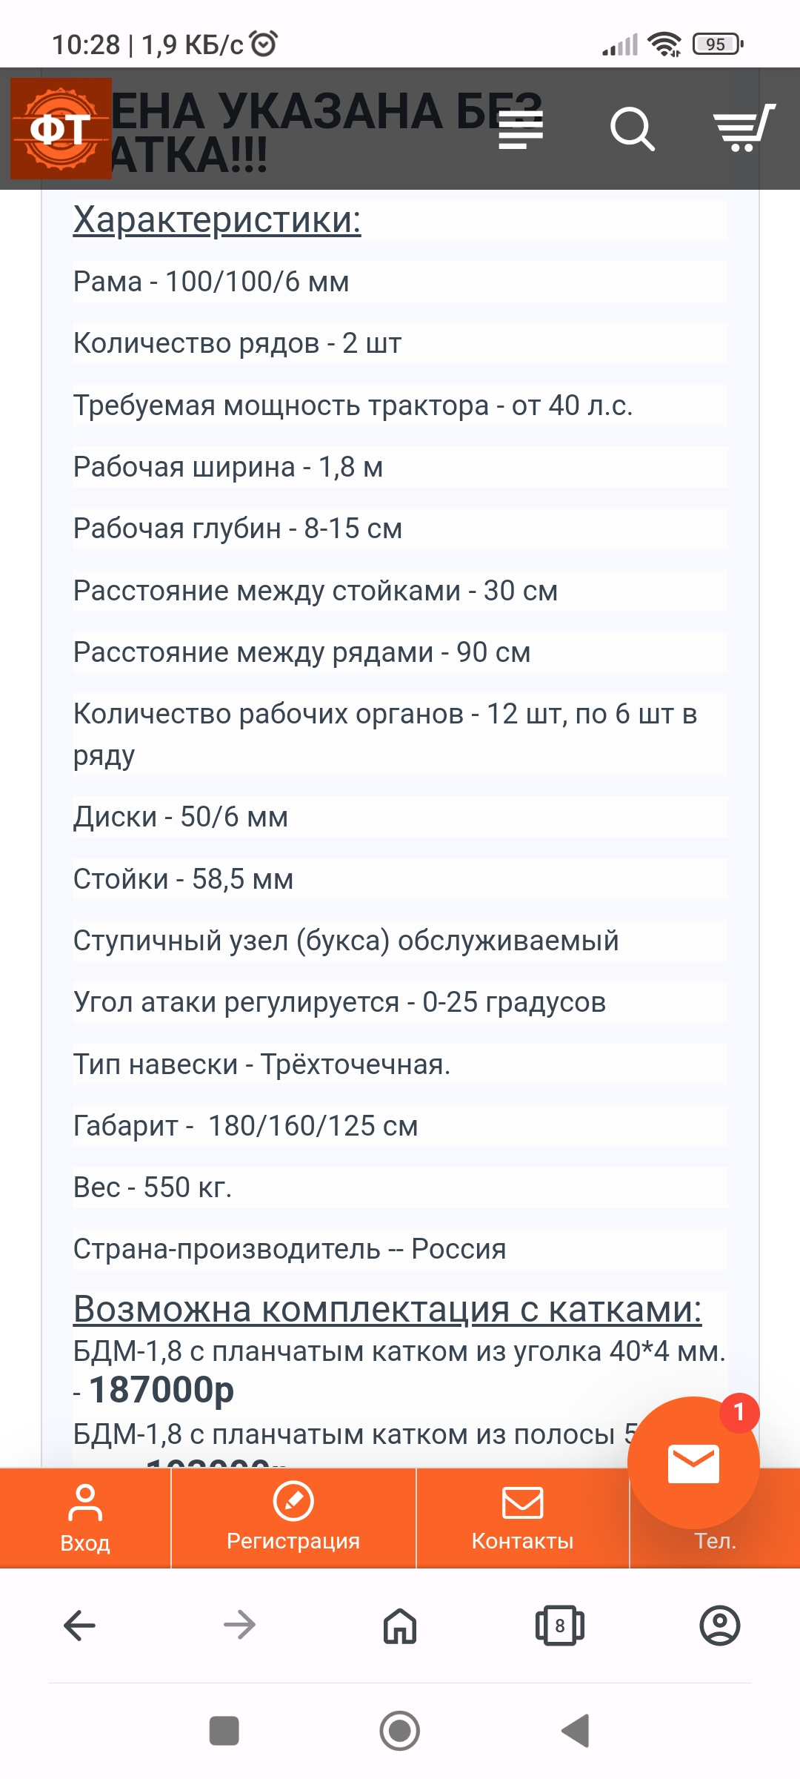Open the floating orange mail chat button
This screenshot has height=1779, width=800.
[x=693, y=1463]
